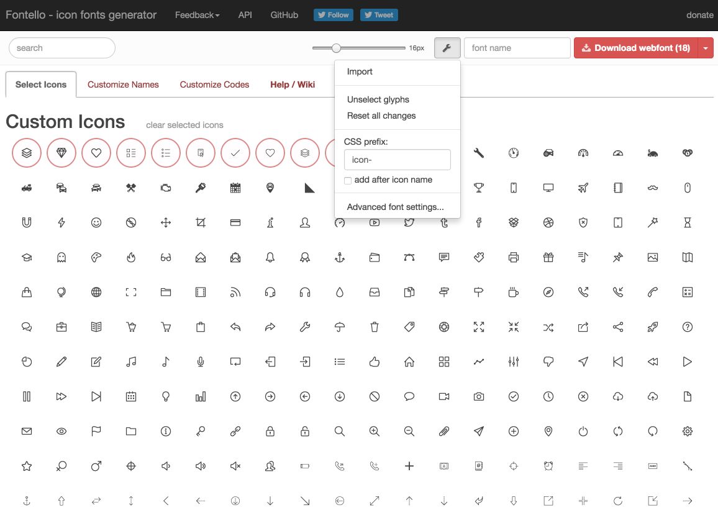
Task: Click the donate link
Action: pyautogui.click(x=700, y=15)
